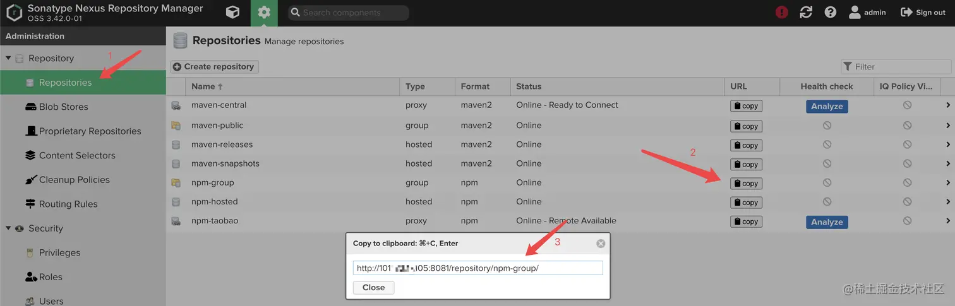Click npm-group repository name
This screenshot has height=306, width=955.
tap(213, 182)
